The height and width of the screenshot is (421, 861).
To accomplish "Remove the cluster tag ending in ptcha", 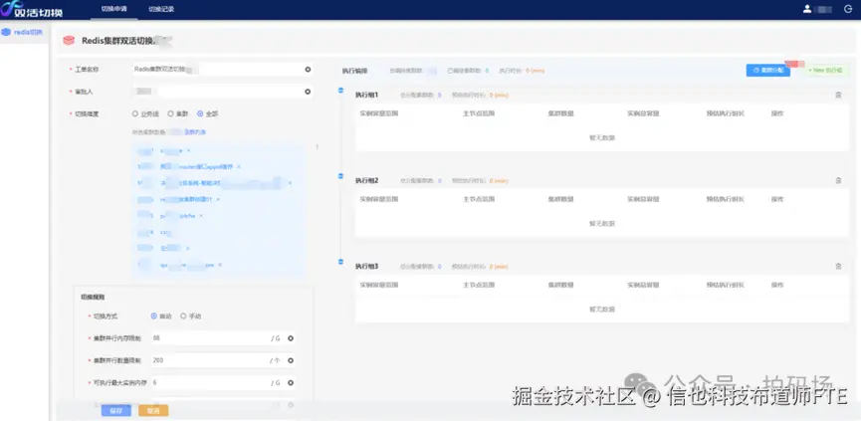I will tap(201, 216).
